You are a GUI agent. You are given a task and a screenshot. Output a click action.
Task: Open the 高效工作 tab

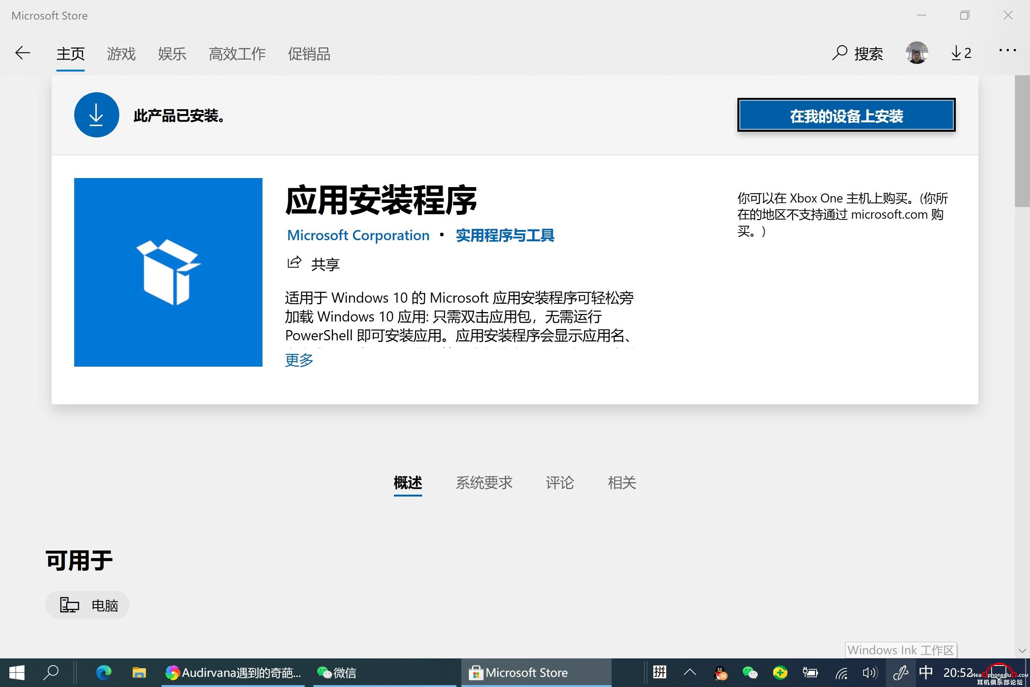tap(237, 54)
